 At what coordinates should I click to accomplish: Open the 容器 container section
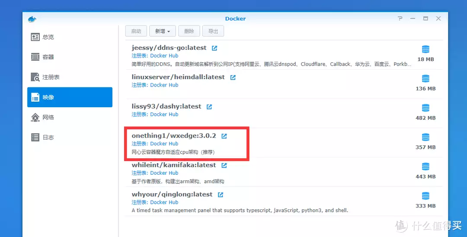click(x=70, y=57)
